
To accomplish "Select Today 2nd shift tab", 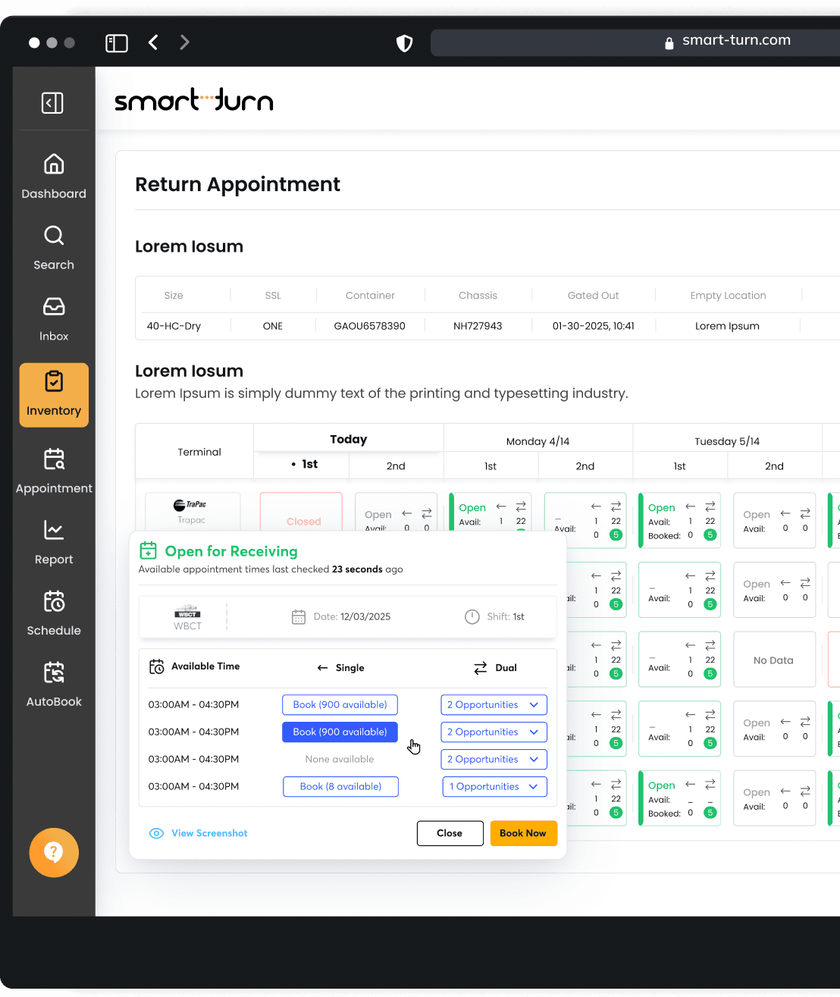I will click(396, 466).
